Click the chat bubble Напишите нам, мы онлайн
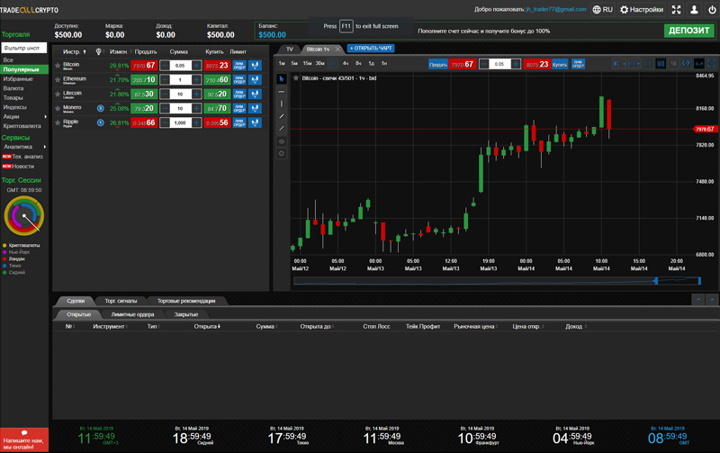 pos(24,440)
